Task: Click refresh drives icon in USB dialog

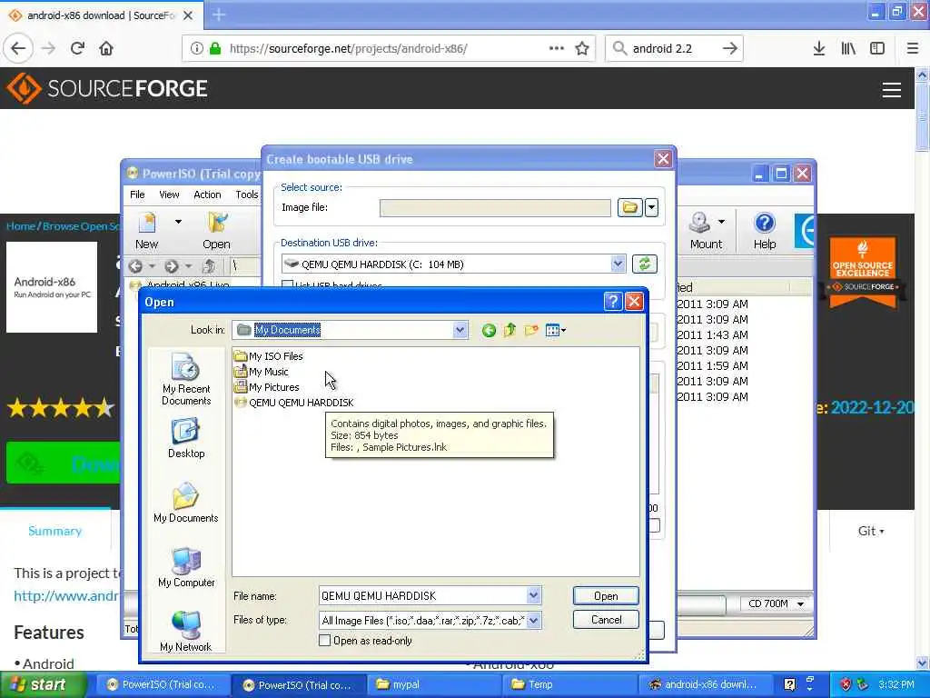Action: coord(644,264)
